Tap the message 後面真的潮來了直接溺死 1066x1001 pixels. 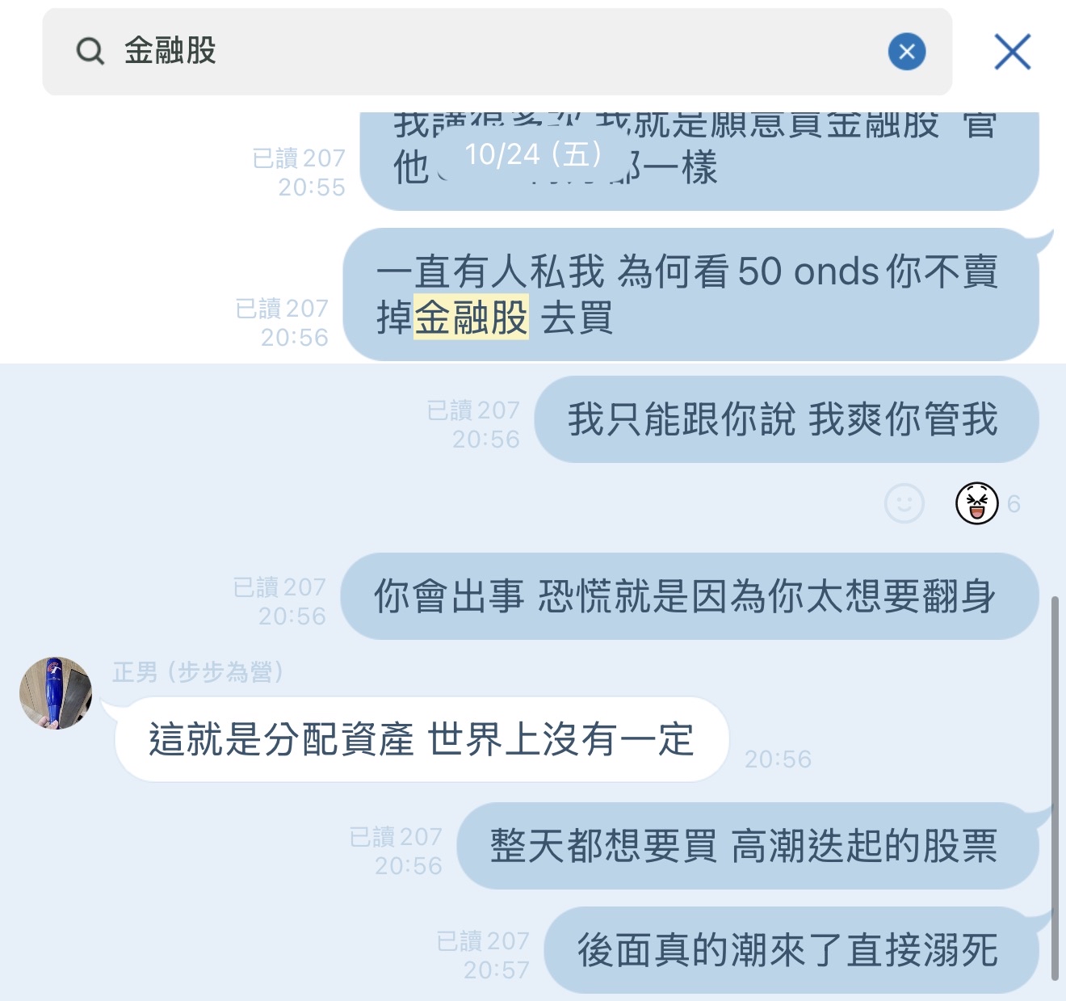pos(791,950)
